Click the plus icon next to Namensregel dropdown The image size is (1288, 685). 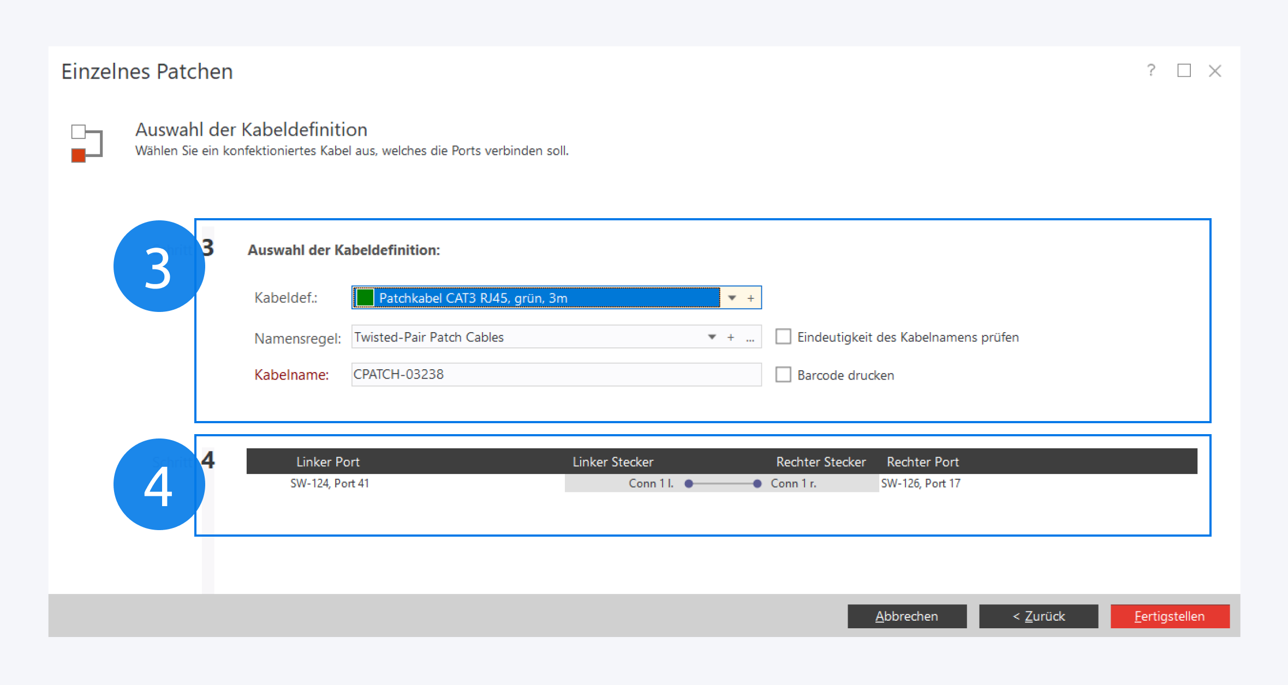[x=731, y=338]
